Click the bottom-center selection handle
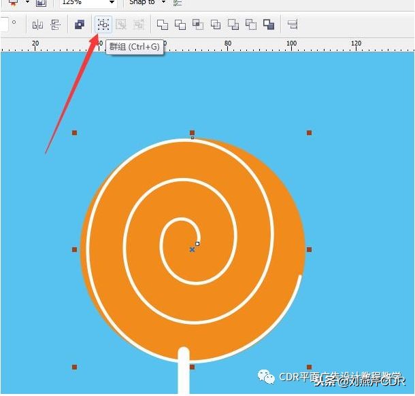Image resolution: width=415 pixels, height=396 pixels. (193, 367)
